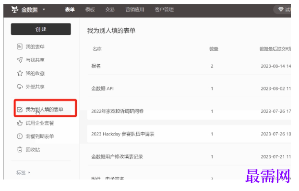This screenshot has width=299, height=191.
Task: Click the 套餐到期表单 warning icon
Action: point(20,136)
